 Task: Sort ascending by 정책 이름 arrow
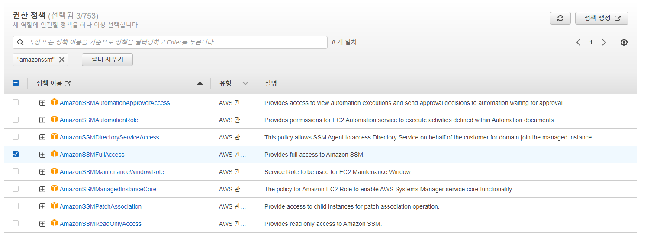[200, 83]
